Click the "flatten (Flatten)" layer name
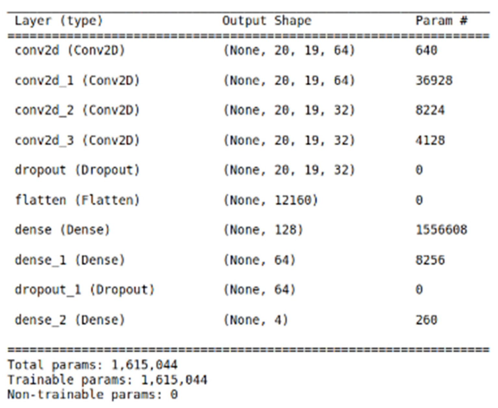This screenshot has width=498, height=408. (77, 200)
